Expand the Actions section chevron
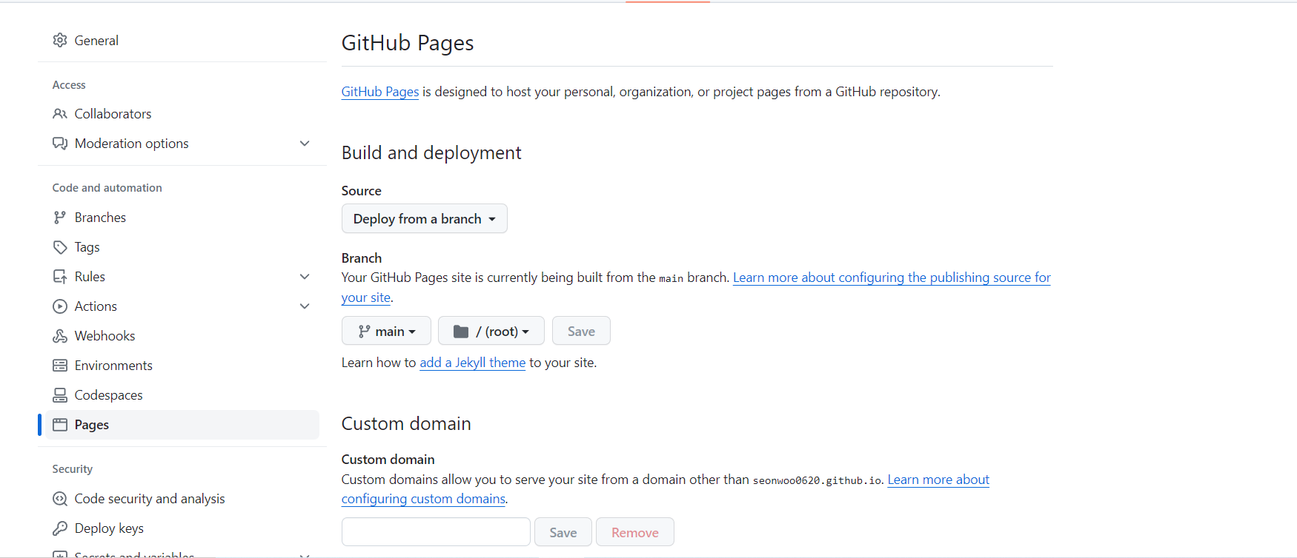The height and width of the screenshot is (558, 1297). [305, 306]
